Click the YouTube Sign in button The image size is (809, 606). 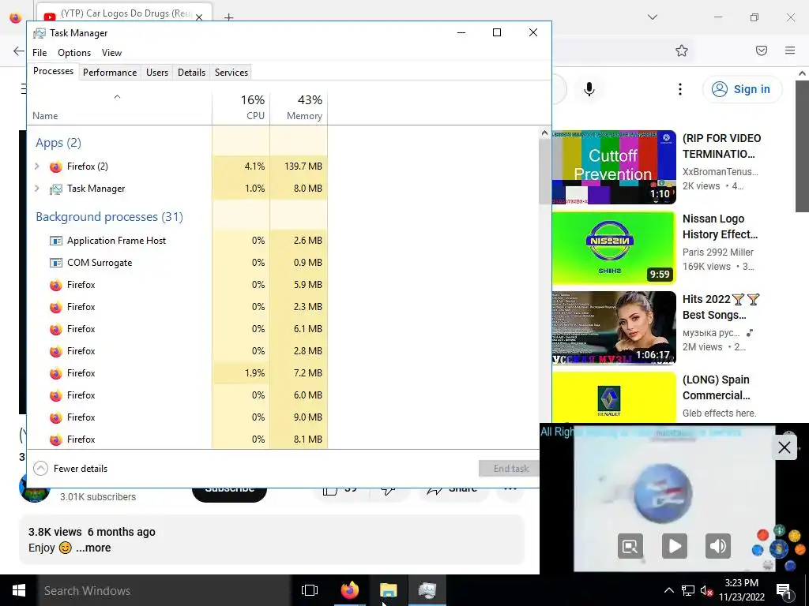(x=742, y=89)
